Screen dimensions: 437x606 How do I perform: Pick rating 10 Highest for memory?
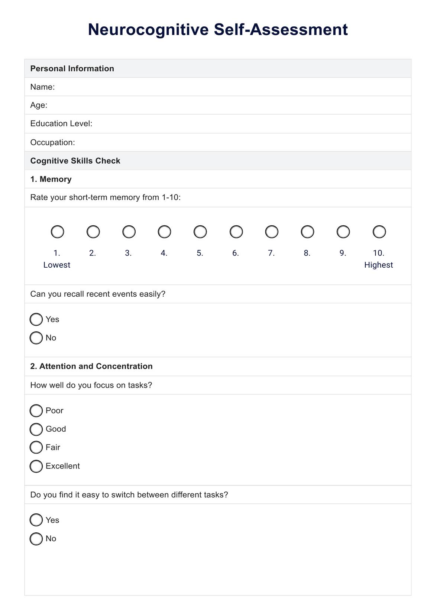(379, 232)
